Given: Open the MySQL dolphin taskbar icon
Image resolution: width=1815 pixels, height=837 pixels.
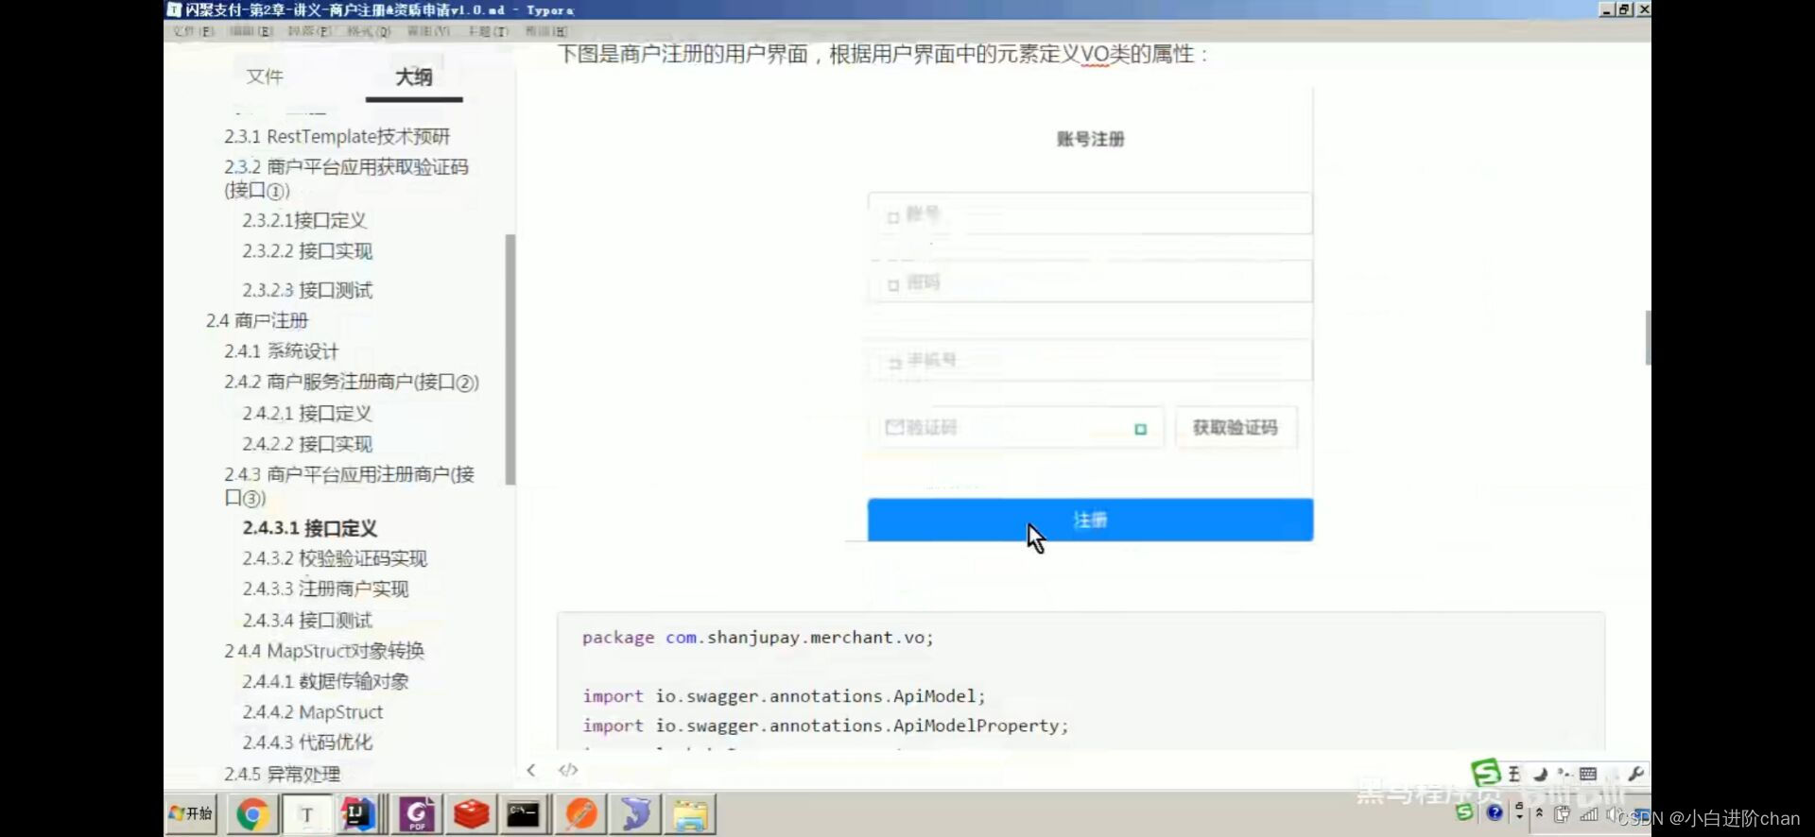Looking at the screenshot, I should (x=635, y=814).
